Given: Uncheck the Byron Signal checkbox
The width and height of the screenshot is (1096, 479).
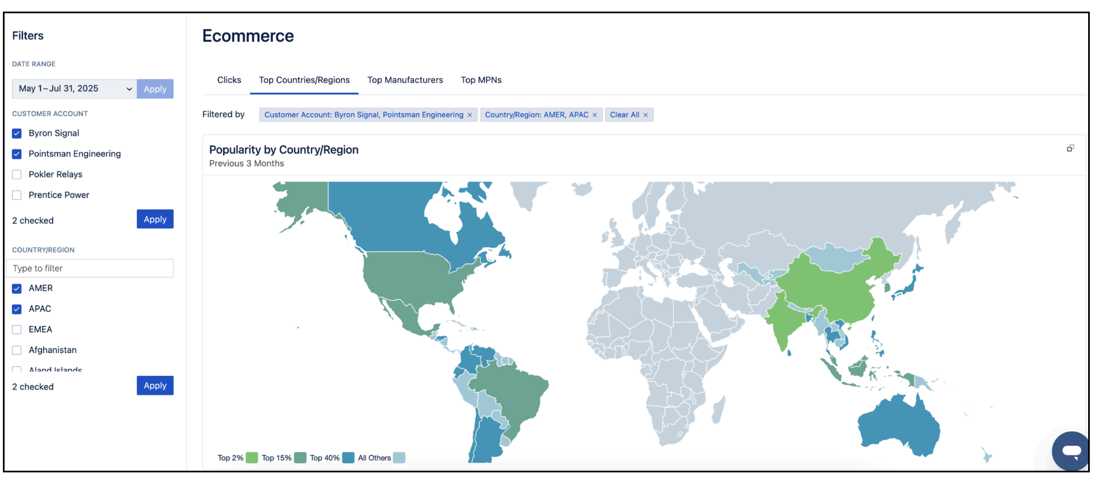Looking at the screenshot, I should [x=17, y=133].
